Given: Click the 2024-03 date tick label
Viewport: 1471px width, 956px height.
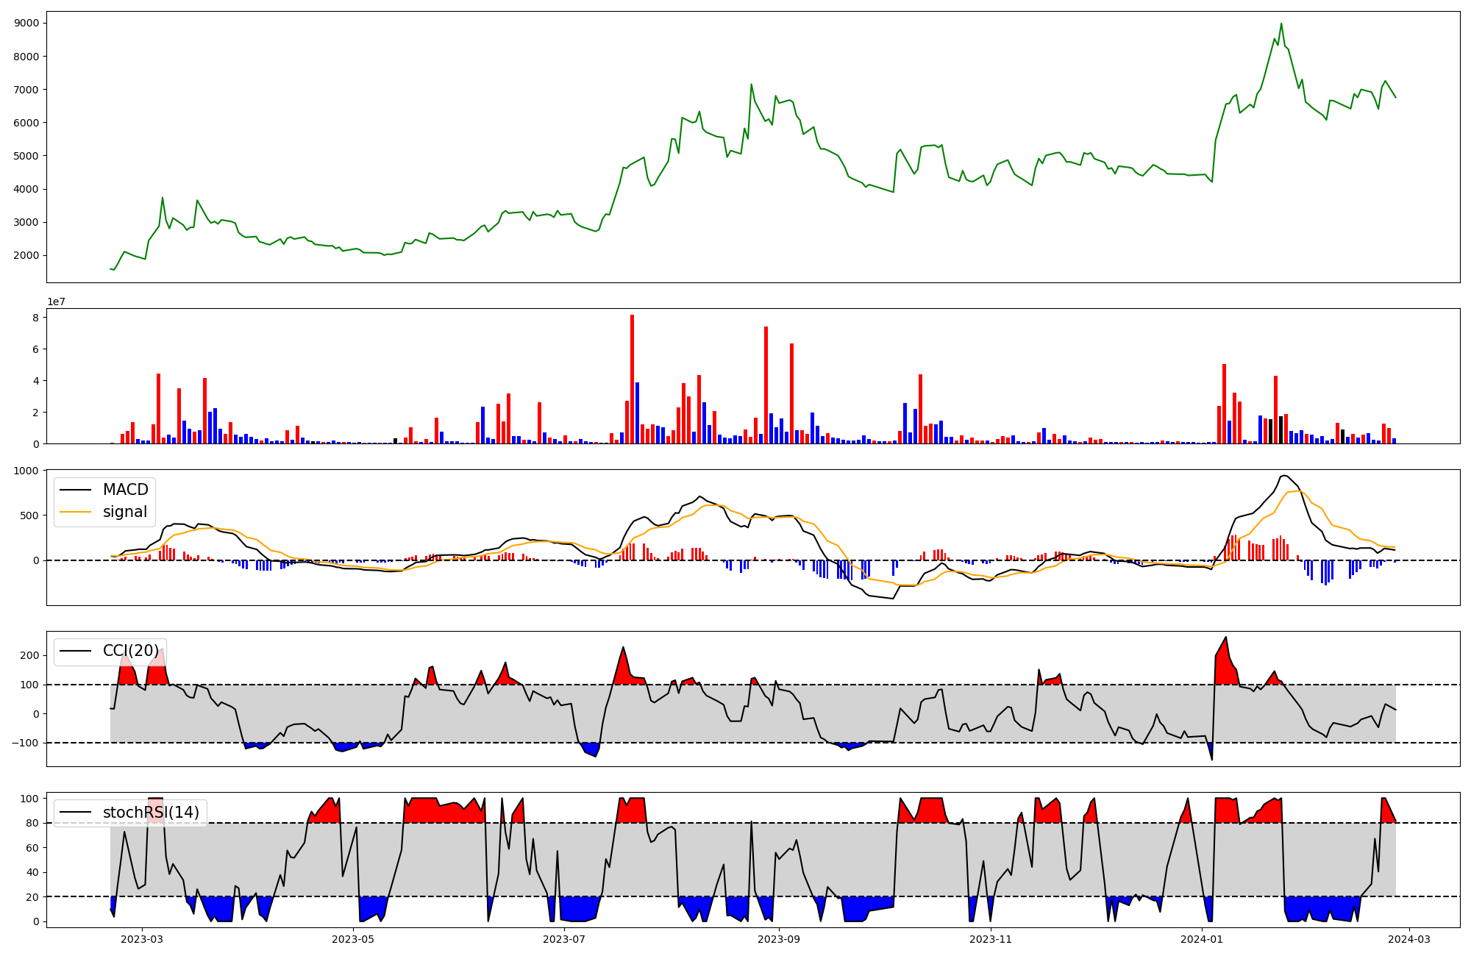Looking at the screenshot, I should click(x=1408, y=939).
